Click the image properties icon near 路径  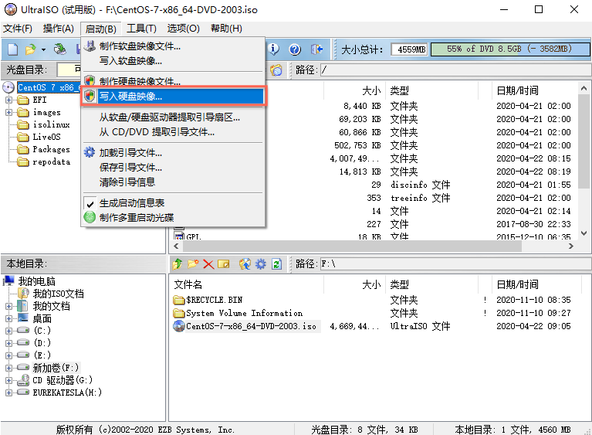click(276, 70)
